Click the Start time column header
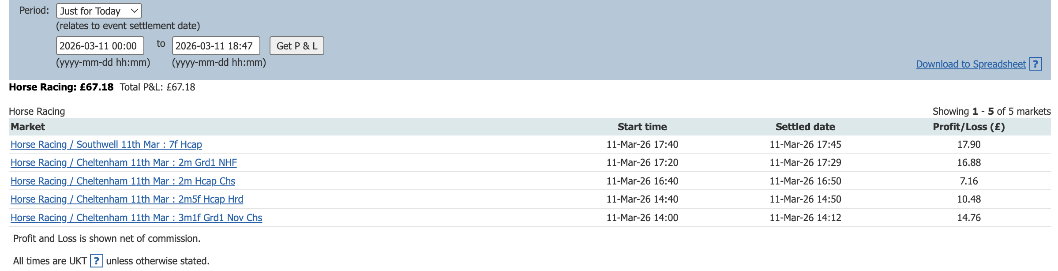Viewport: 1058px width, 271px height. (642, 127)
